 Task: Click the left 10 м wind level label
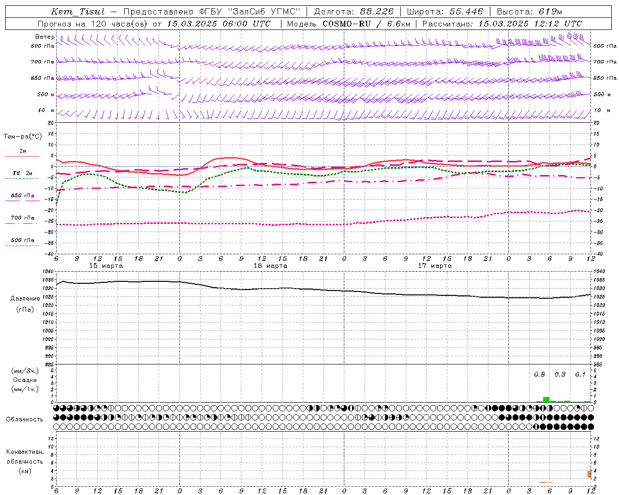46,110
